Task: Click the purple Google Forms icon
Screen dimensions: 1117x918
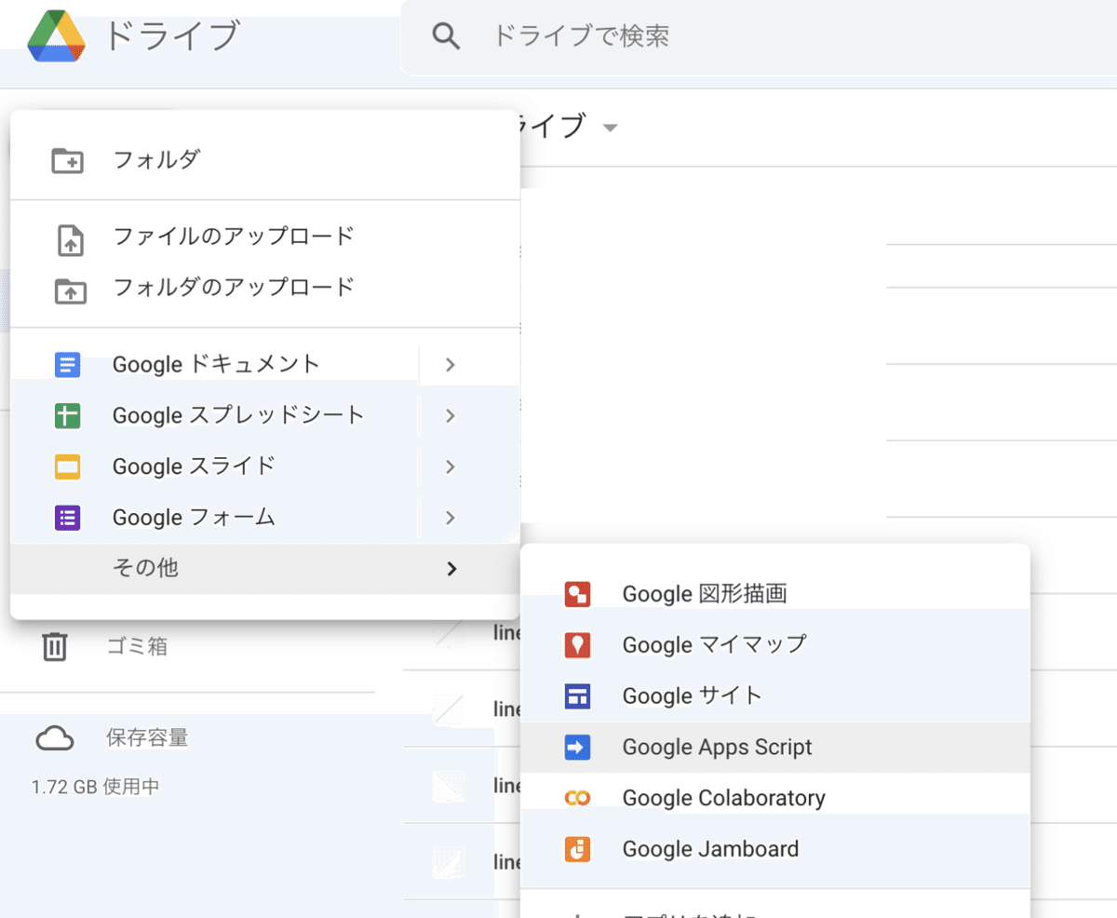Action: (x=68, y=518)
